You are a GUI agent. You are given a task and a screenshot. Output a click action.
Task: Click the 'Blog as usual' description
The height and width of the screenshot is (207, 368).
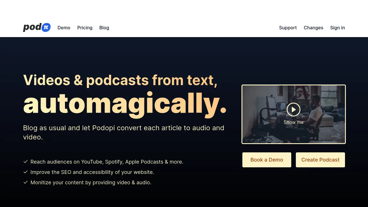point(124,132)
